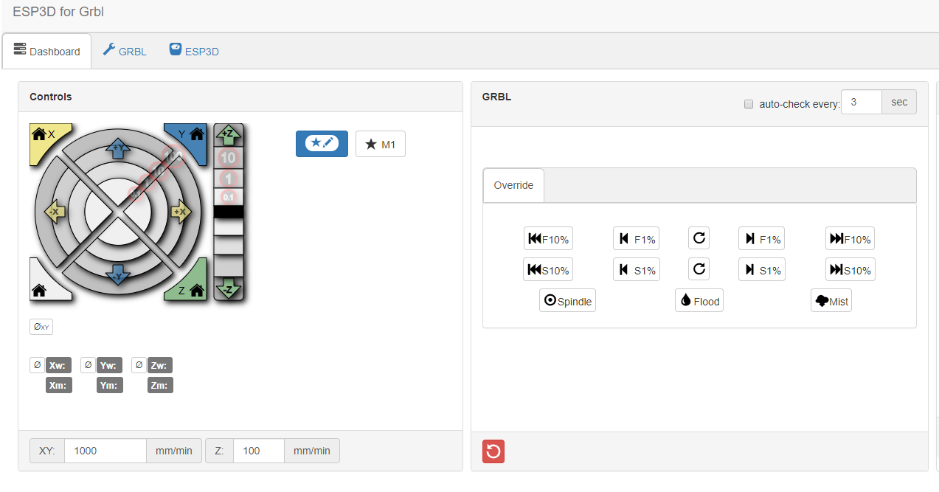
Task: Increase spindle speed override by 10%
Action: [850, 269]
